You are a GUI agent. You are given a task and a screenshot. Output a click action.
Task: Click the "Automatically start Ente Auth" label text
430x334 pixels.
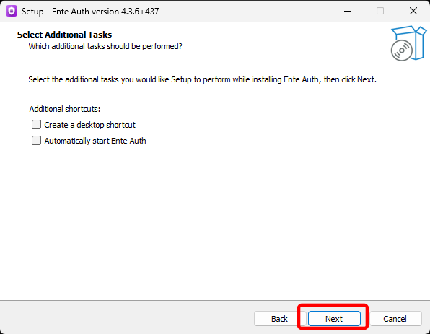click(x=95, y=141)
